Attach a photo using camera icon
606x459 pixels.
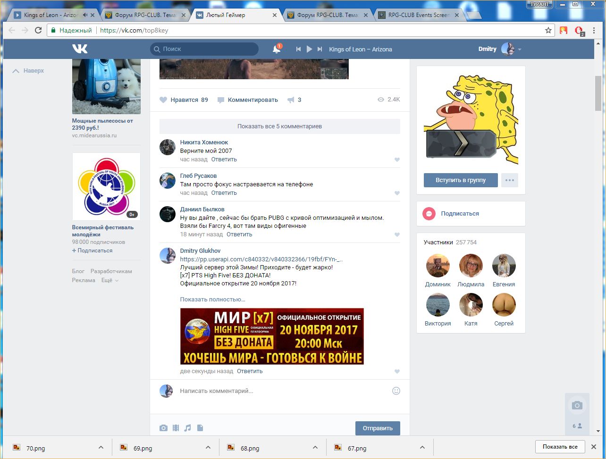[163, 428]
